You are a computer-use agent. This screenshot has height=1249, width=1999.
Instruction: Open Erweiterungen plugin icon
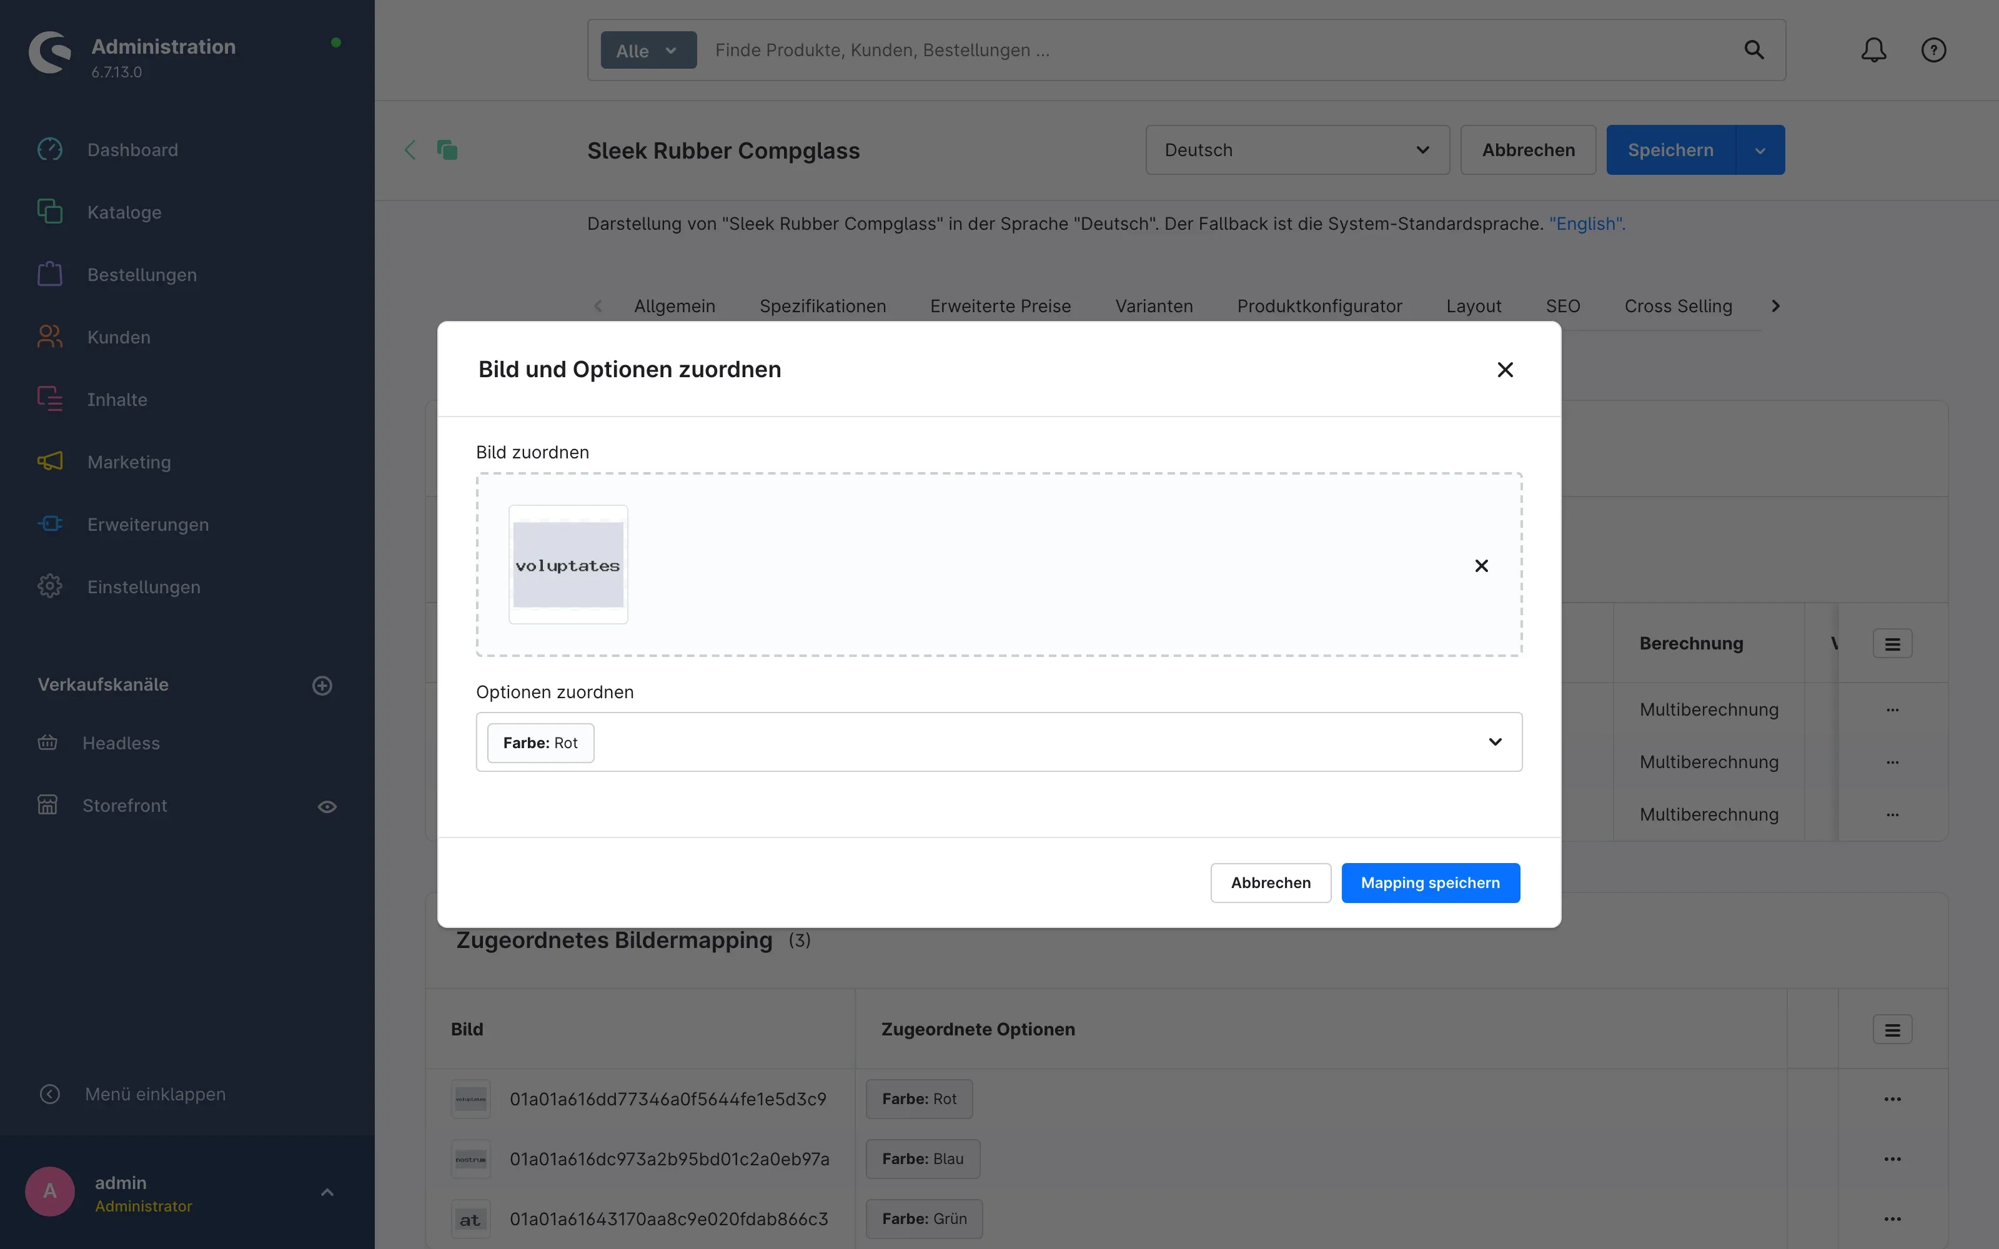[49, 525]
